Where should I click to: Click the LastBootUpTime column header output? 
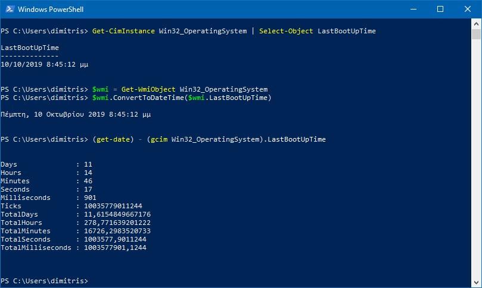click(30, 48)
